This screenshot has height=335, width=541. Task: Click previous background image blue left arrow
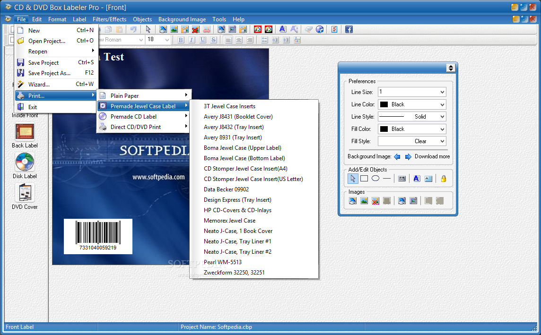coord(397,156)
